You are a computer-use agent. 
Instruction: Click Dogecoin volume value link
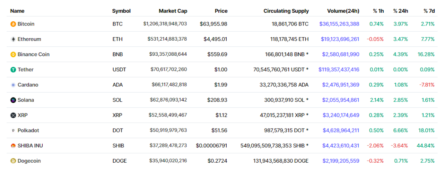tap(341, 161)
